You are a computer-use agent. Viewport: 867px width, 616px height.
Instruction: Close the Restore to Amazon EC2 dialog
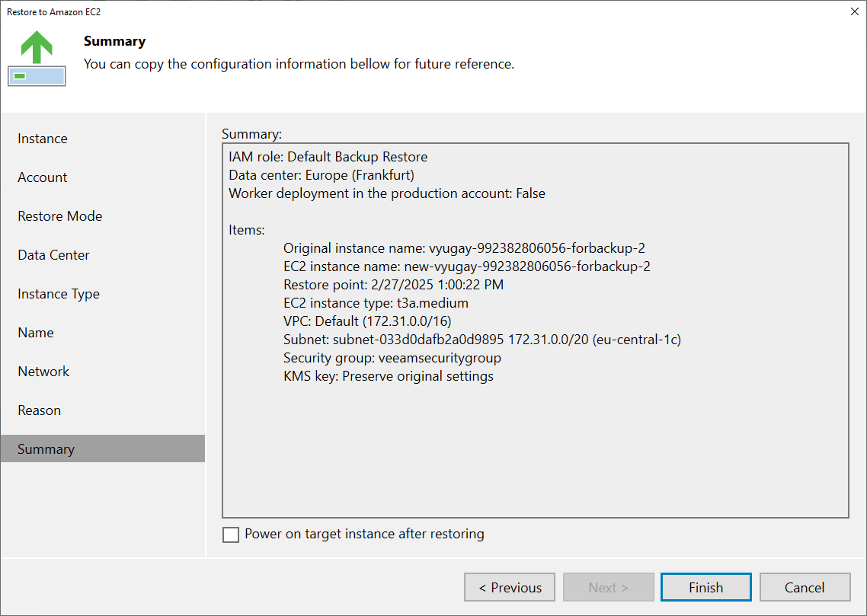pos(854,11)
